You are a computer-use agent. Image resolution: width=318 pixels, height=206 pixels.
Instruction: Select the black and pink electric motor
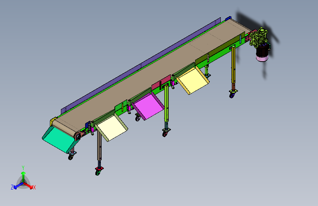coord(262,53)
